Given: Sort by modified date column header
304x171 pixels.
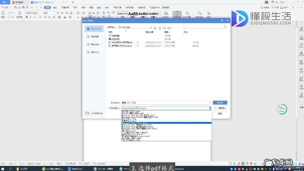Looking at the screenshot, I should 149,32.
